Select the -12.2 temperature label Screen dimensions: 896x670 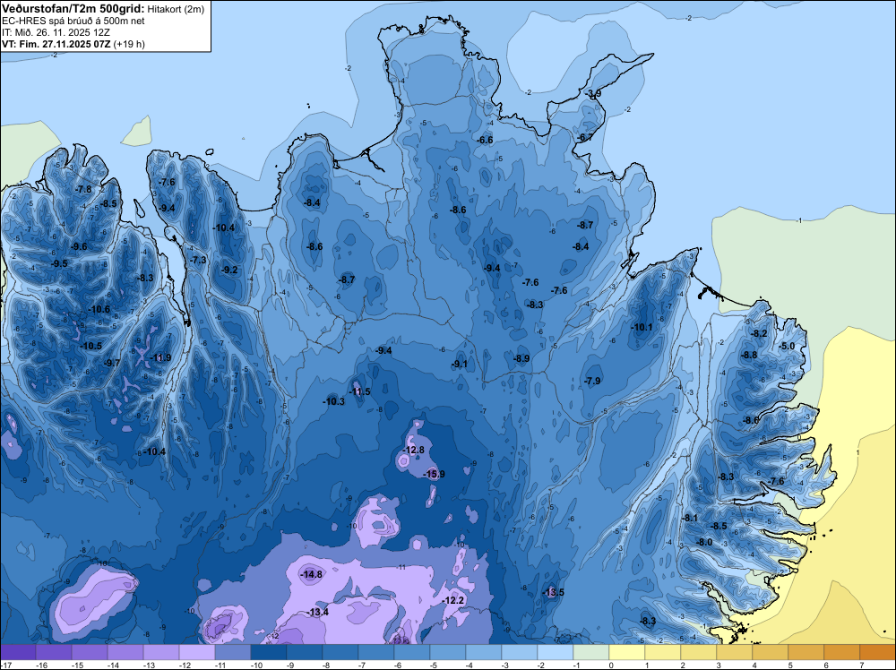(x=453, y=600)
